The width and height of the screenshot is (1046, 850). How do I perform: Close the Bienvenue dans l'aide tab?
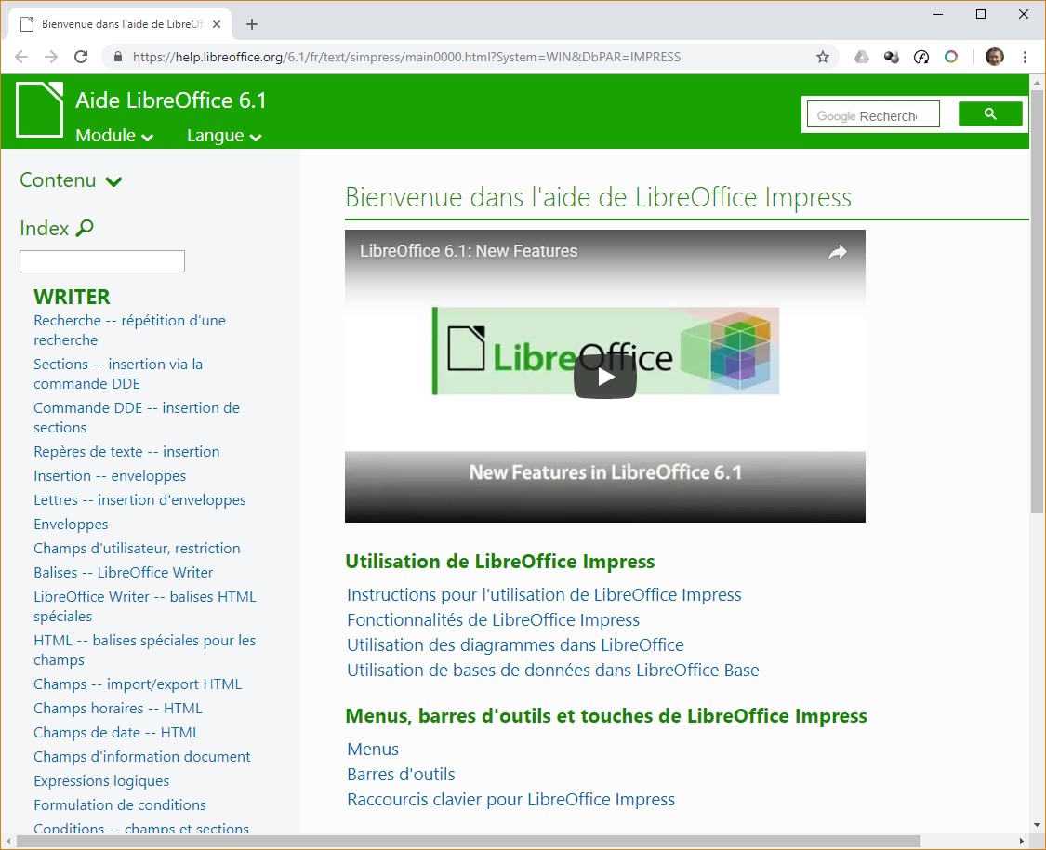(217, 24)
